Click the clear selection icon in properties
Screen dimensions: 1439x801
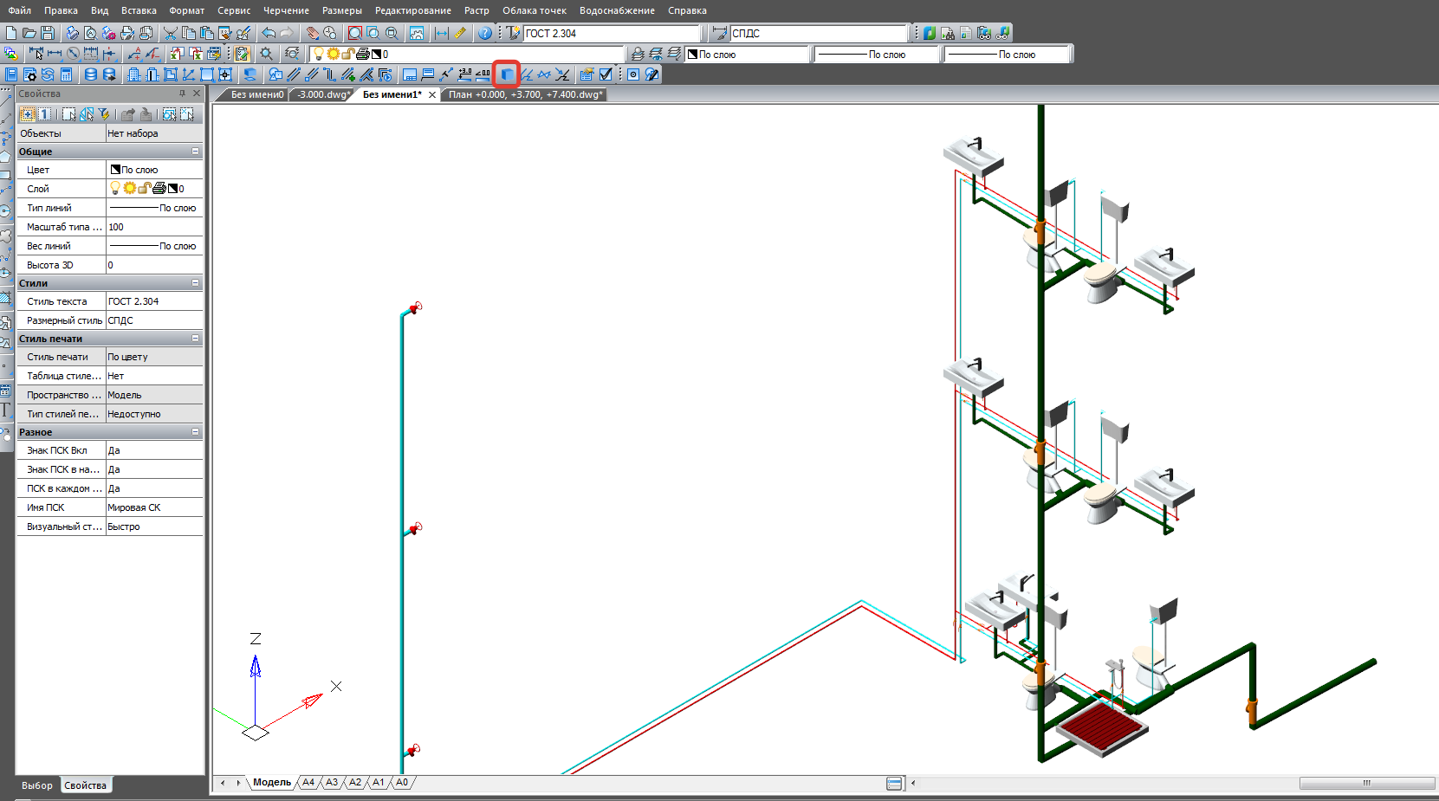pyautogui.click(x=186, y=114)
